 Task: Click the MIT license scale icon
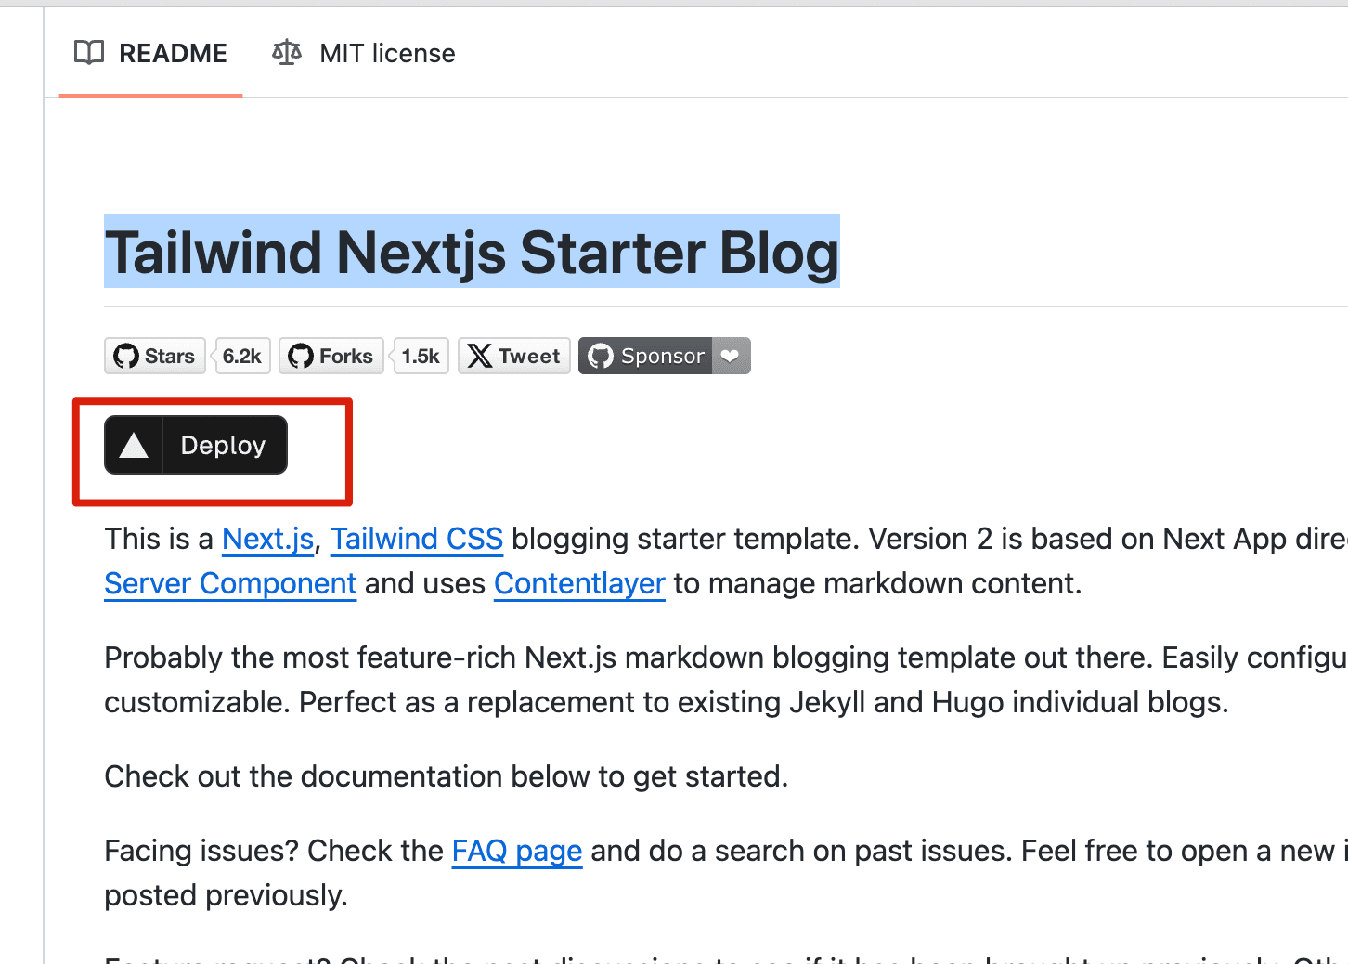287,53
